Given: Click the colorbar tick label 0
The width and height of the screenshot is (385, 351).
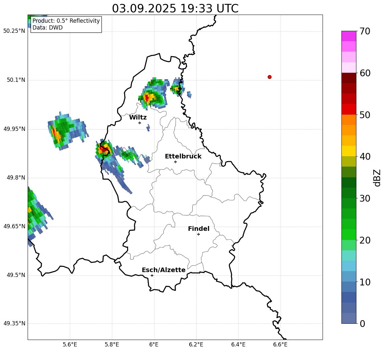Looking at the screenshot, I should [x=363, y=323].
